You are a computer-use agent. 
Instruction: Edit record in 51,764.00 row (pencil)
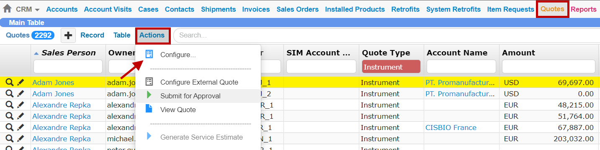pos(21,116)
